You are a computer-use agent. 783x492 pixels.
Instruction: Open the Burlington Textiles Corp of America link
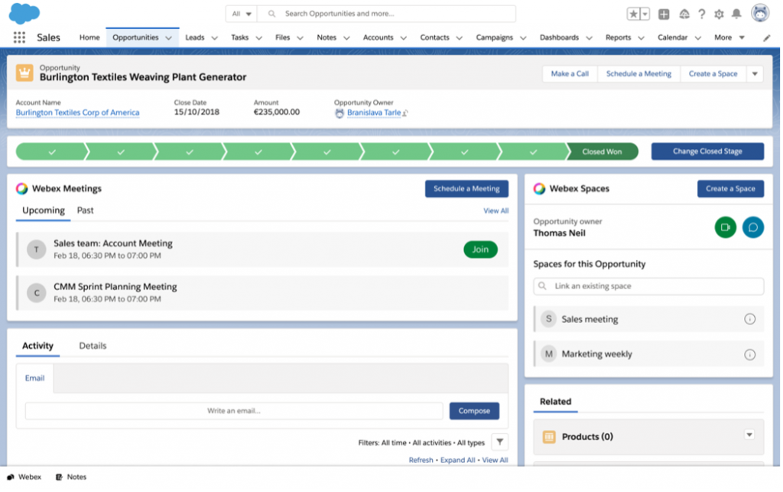(77, 112)
